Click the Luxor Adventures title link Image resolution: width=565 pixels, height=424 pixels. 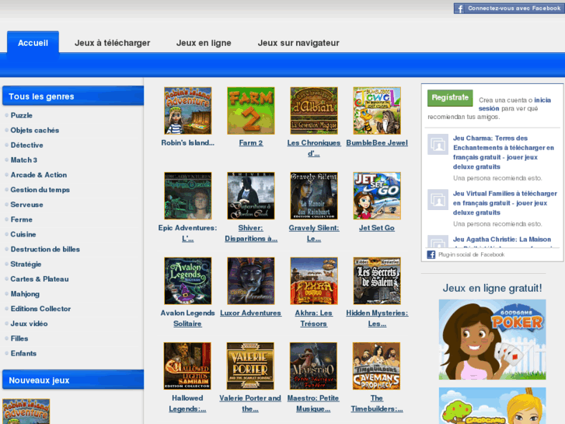[250, 314]
